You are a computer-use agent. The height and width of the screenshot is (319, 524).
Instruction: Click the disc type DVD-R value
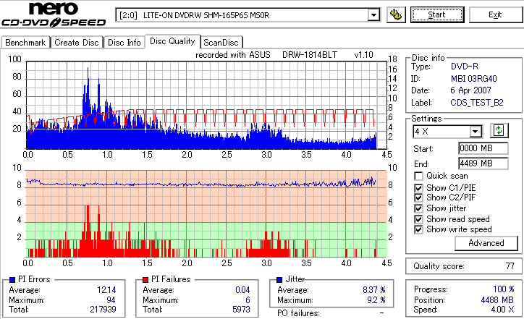pyautogui.click(x=465, y=67)
